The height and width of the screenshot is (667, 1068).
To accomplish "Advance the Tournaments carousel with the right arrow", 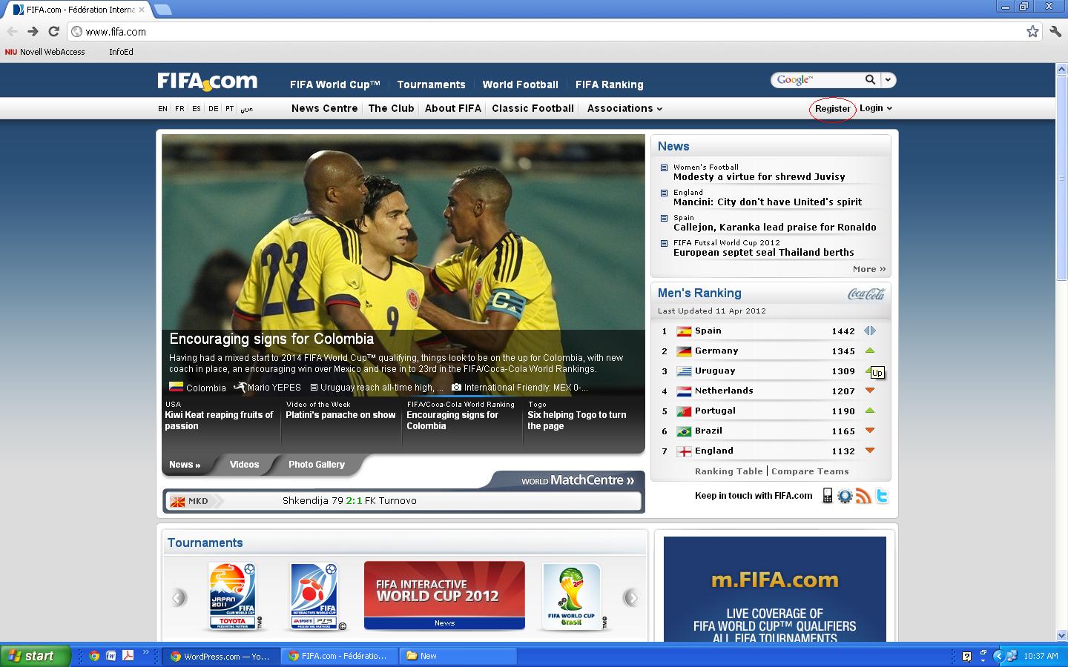I will pyautogui.click(x=633, y=597).
